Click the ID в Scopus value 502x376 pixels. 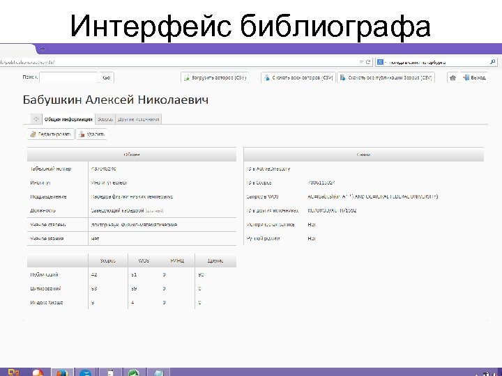tap(321, 182)
